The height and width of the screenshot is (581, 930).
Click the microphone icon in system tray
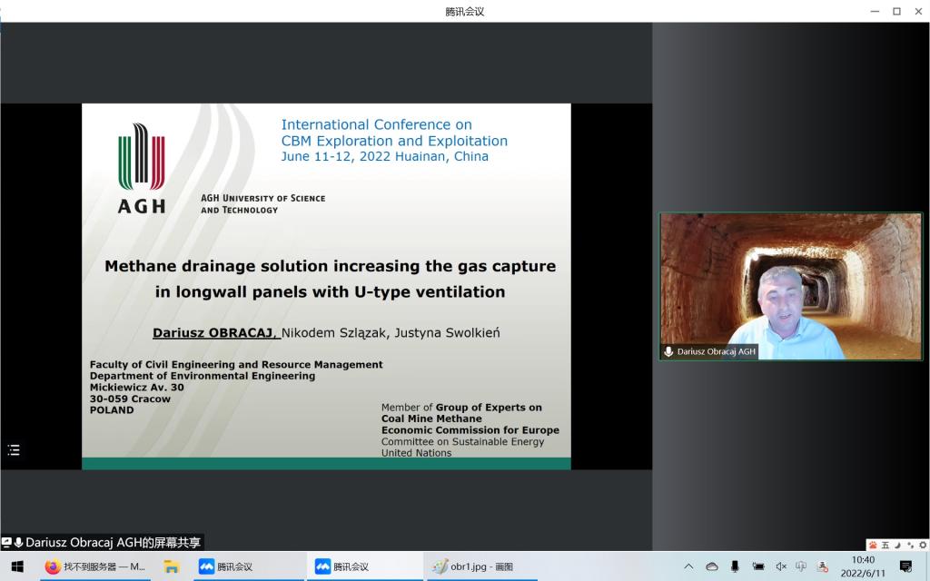[735, 566]
